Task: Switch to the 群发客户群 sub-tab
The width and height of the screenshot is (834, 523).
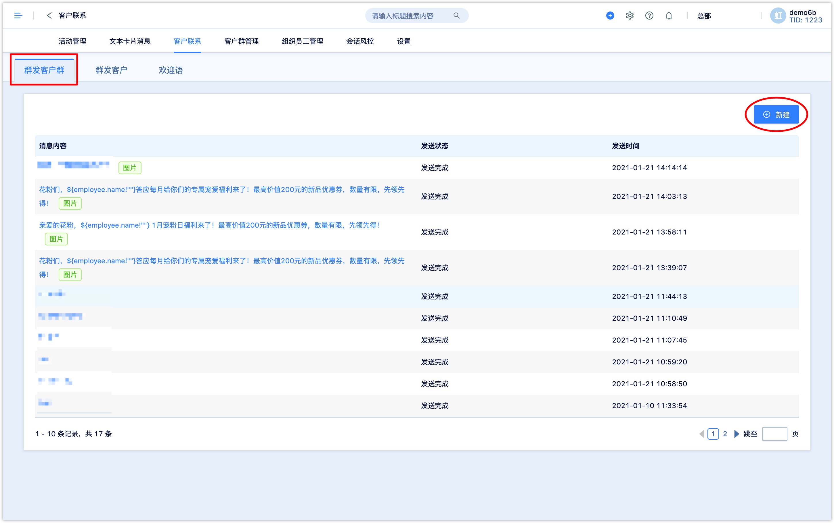Action: 44,70
